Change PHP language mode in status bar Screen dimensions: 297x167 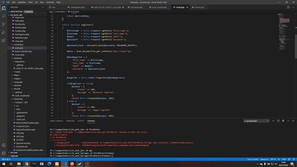click(x=284, y=160)
